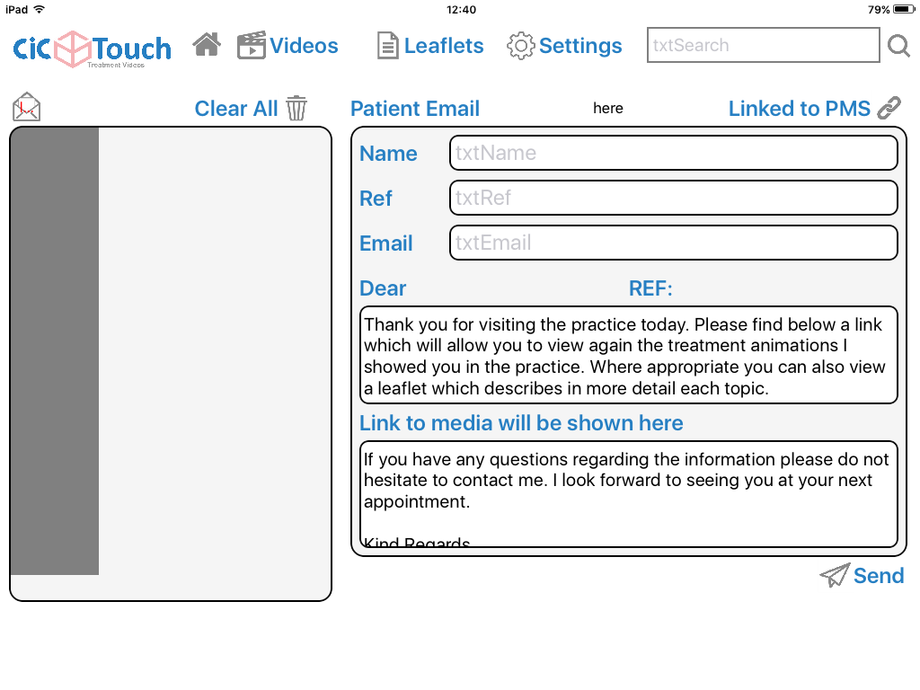Tap the battery indicator in status bar
The width and height of the screenshot is (920, 690).
click(904, 9)
